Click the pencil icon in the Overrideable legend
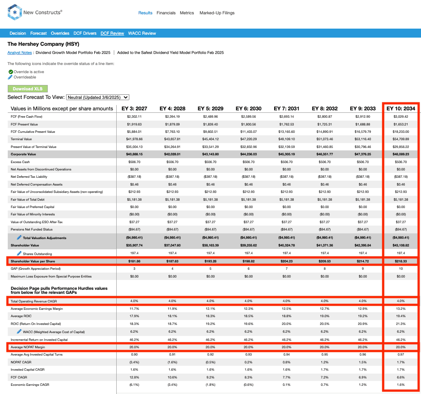421x394 pixels. 10,77
